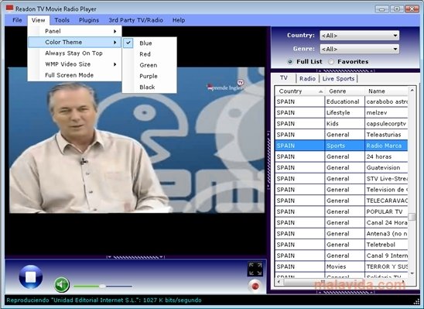Switch to the TV tab
This screenshot has height=309, width=424.
(x=284, y=78)
